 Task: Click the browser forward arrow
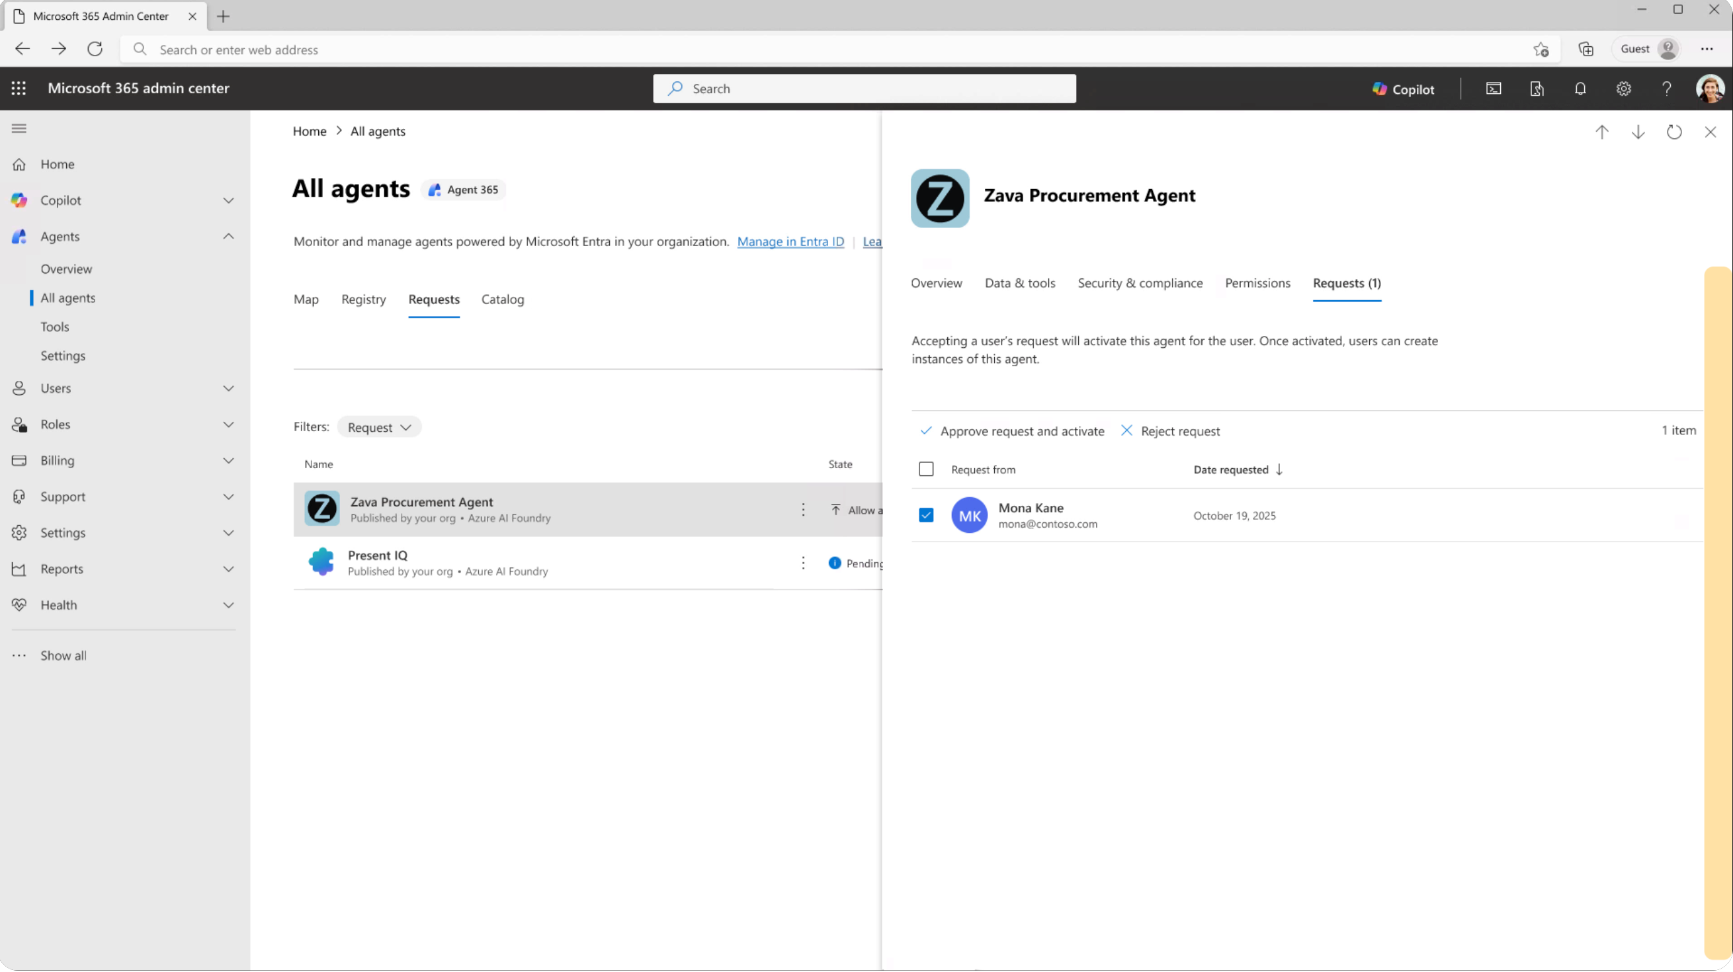(x=58, y=49)
